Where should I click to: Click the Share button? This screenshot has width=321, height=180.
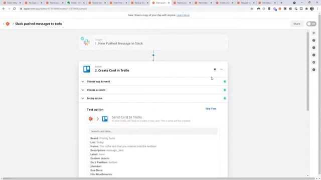(296, 24)
